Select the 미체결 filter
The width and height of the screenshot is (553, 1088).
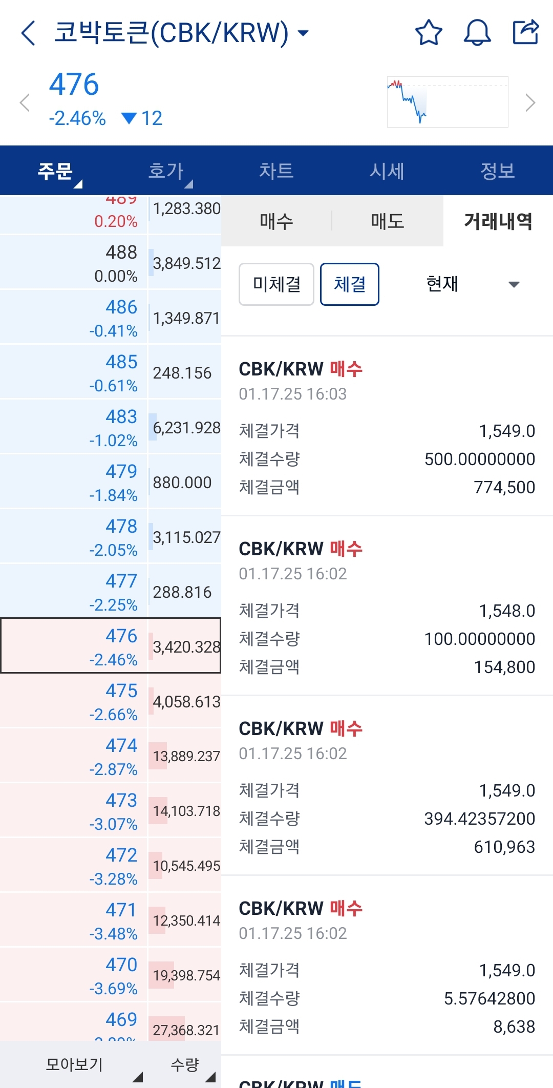coord(276,284)
